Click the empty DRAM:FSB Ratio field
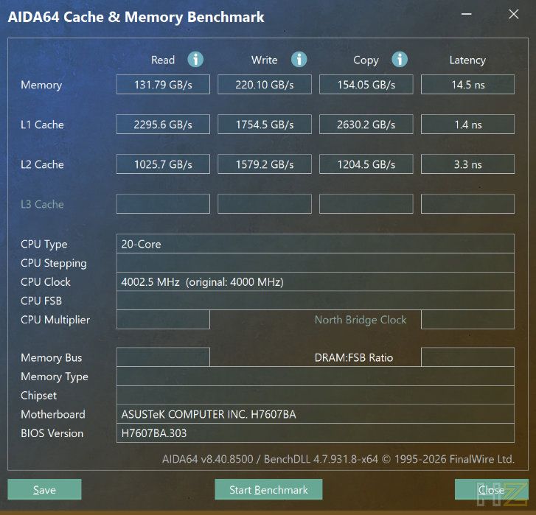 467,357
